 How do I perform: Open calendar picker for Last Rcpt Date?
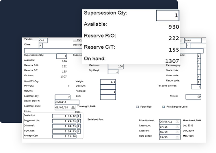coord(73,107)
